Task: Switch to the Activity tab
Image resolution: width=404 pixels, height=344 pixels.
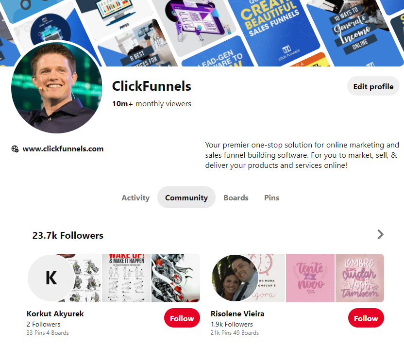Action: pos(135,198)
